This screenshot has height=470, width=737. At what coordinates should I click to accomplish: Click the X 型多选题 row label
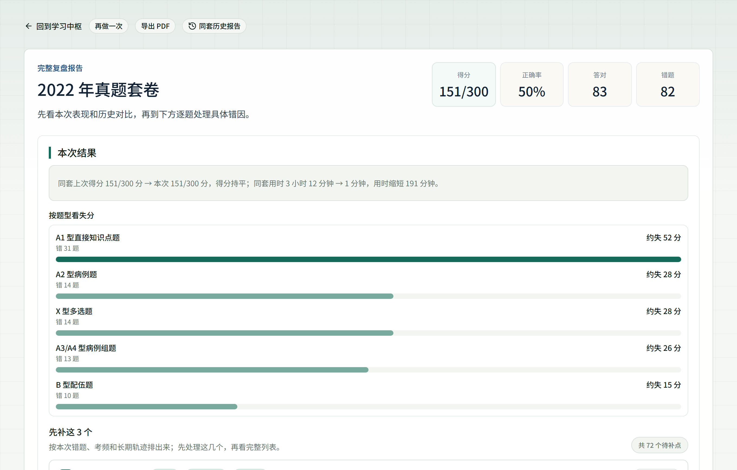74,311
